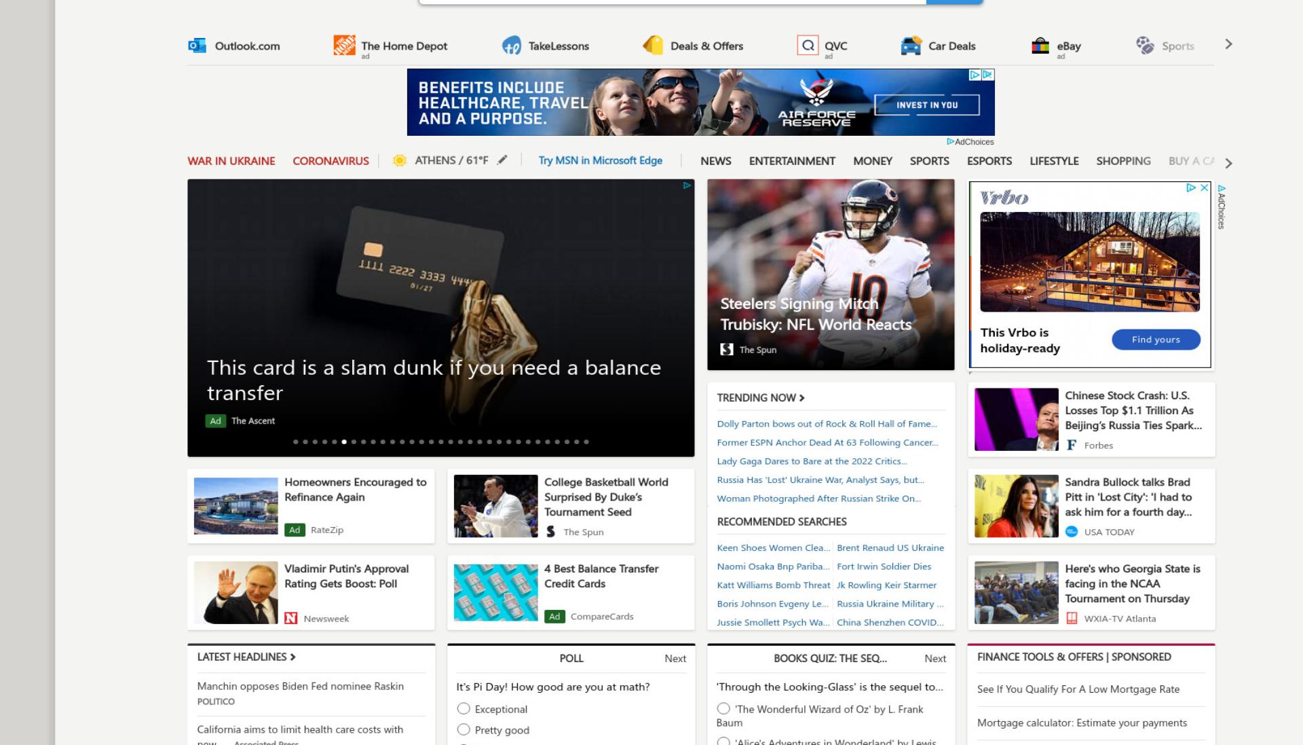Click the ad info icon on credit card slide
Screen dimensions: 1303x745
click(x=687, y=185)
